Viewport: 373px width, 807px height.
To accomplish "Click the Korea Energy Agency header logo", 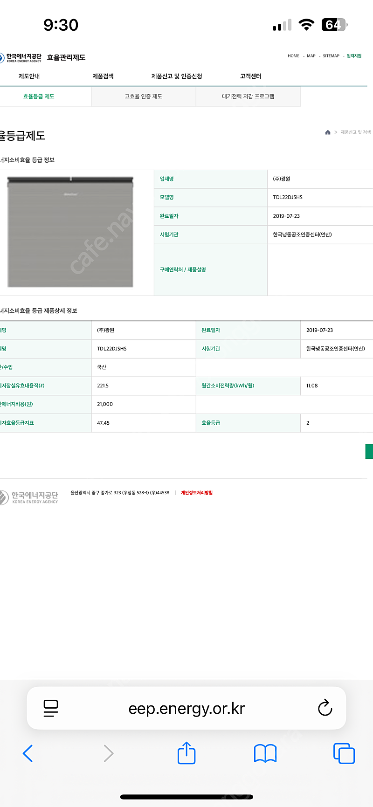I will click(21, 57).
